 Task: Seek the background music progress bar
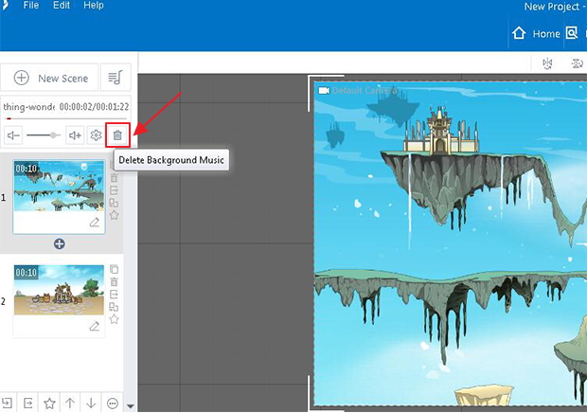pyautogui.click(x=66, y=118)
